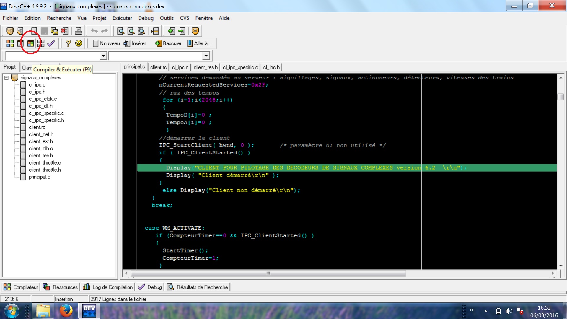Switch to the cl_ipc.h editor tab

click(271, 67)
